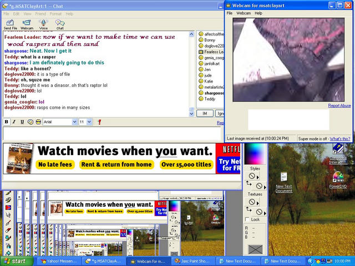This screenshot has height=266, width=355.
Task: Expand the background Textures flyout arrow
Action: [265, 213]
